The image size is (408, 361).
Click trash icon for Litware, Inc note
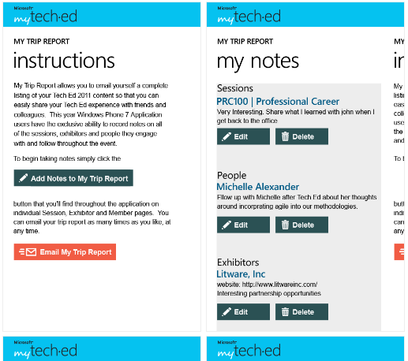tap(285, 312)
